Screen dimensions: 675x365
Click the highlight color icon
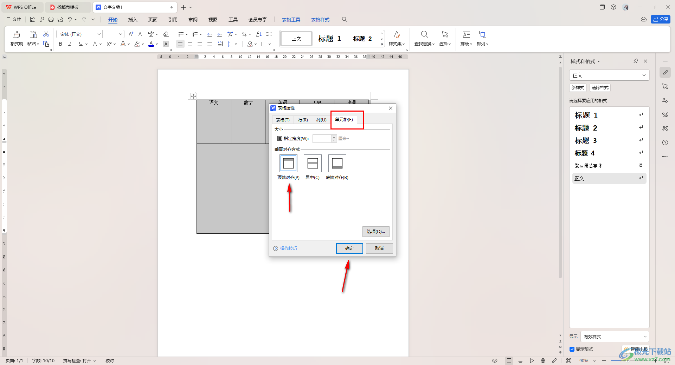click(137, 44)
